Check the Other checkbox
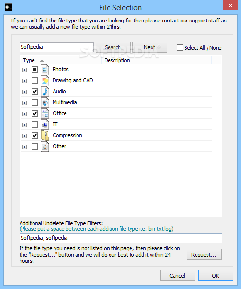Screen dimensions: 241x289 35,147
